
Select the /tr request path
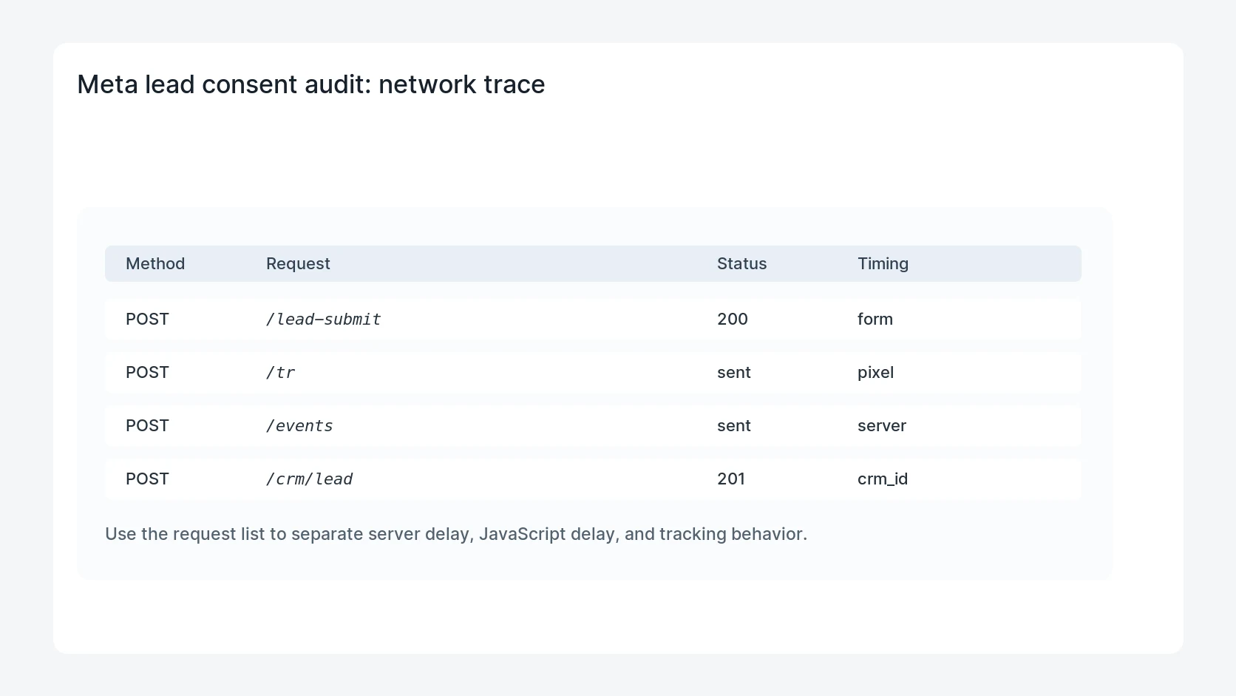[x=280, y=373]
